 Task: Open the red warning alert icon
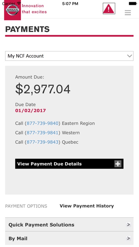109,9
